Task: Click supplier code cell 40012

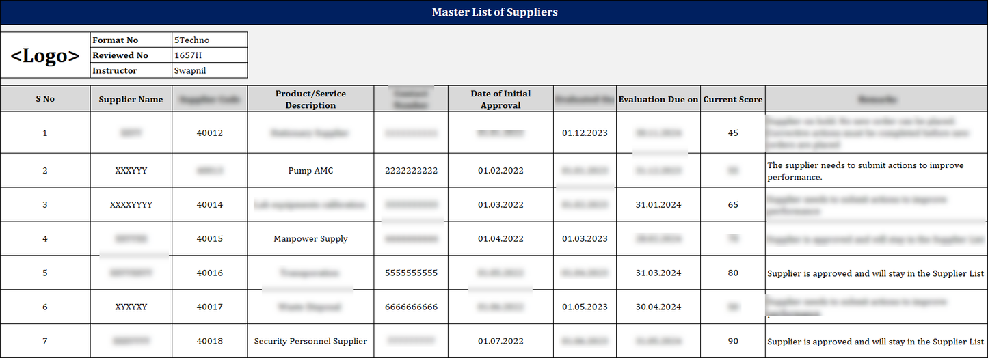Action: (209, 133)
